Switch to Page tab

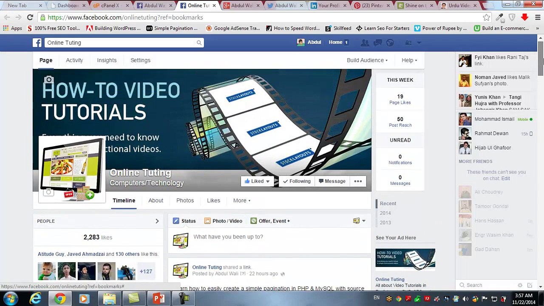pos(46,60)
